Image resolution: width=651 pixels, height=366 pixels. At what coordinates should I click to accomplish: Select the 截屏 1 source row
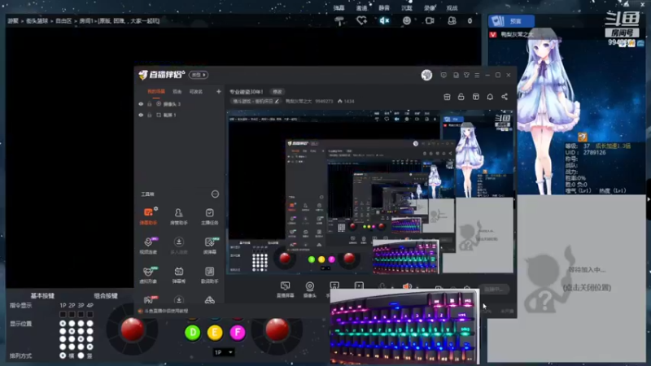[178, 115]
